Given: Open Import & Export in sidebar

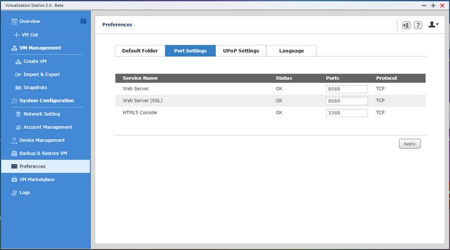Looking at the screenshot, I should click(x=37, y=74).
